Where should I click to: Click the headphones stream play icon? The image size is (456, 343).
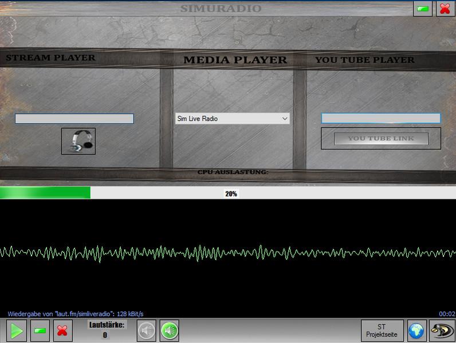78,141
